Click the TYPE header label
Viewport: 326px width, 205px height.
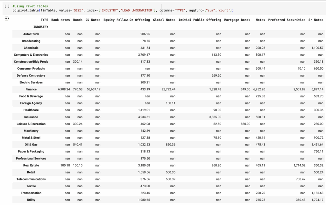pos(45,20)
